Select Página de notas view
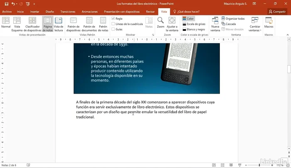 click(48, 24)
